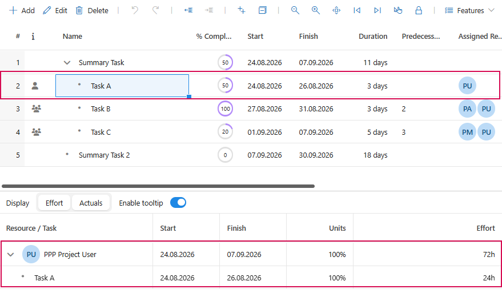Collapse PPP Project User resource row

point(10,255)
